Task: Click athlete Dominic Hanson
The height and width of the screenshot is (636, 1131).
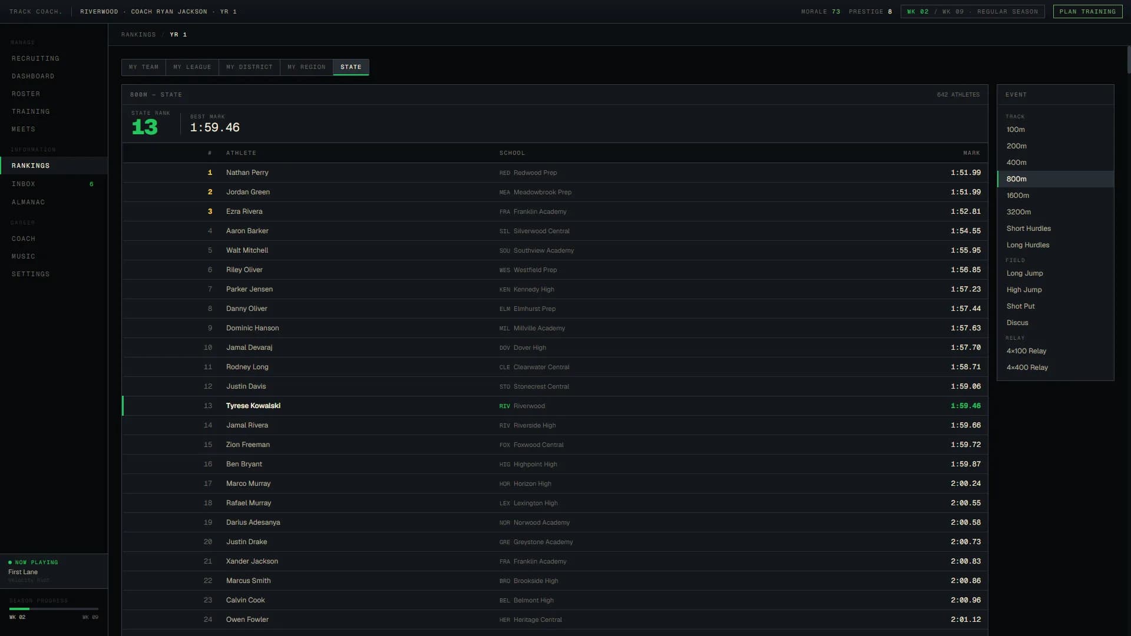Action: pyautogui.click(x=253, y=328)
